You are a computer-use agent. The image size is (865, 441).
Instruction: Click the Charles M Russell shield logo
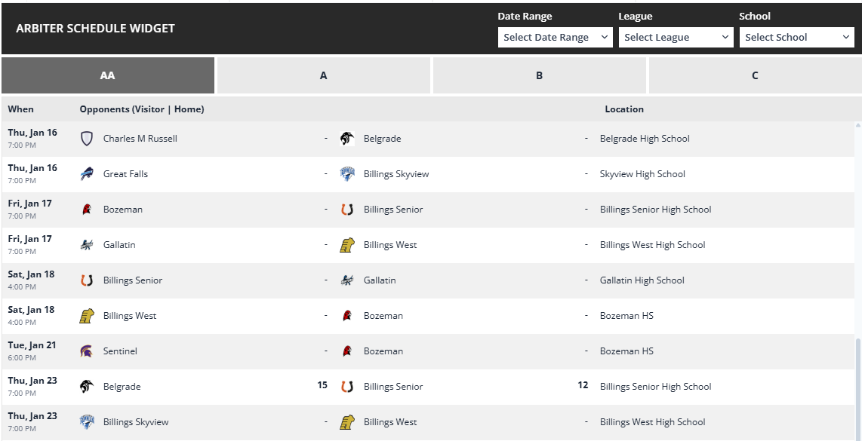87,139
